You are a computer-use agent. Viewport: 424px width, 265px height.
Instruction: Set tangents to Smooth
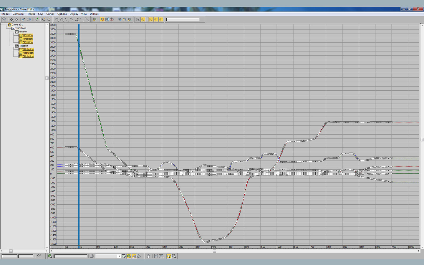87,19
